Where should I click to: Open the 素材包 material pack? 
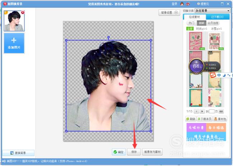[220, 119]
